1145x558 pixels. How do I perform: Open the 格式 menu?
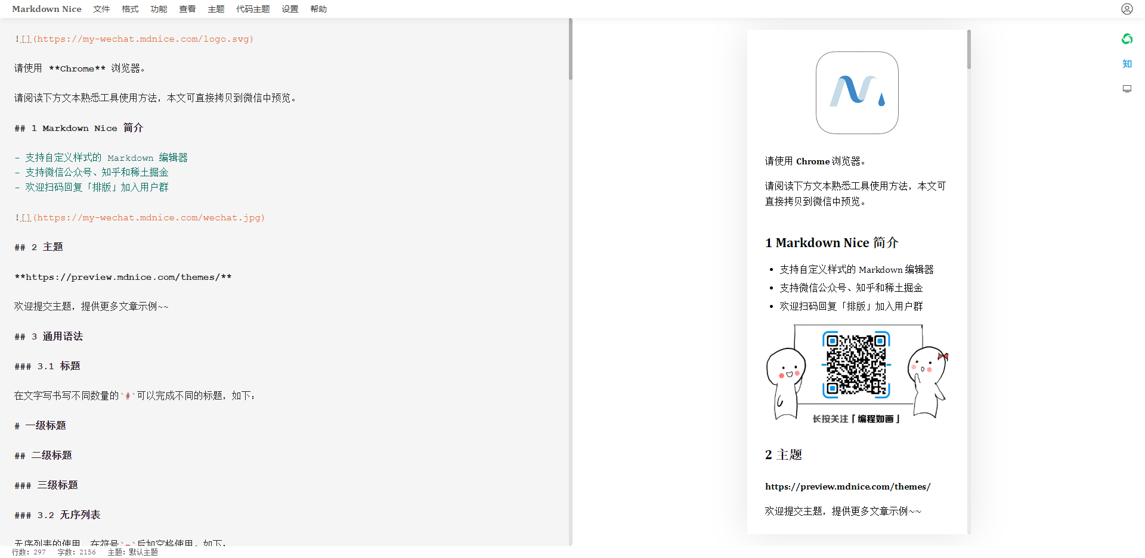(x=130, y=9)
